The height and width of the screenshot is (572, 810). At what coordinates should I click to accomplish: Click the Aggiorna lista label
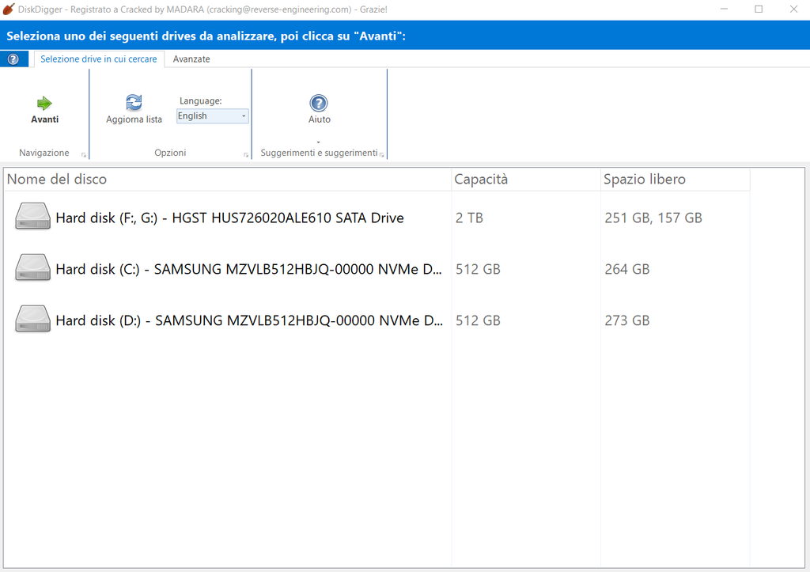click(134, 119)
